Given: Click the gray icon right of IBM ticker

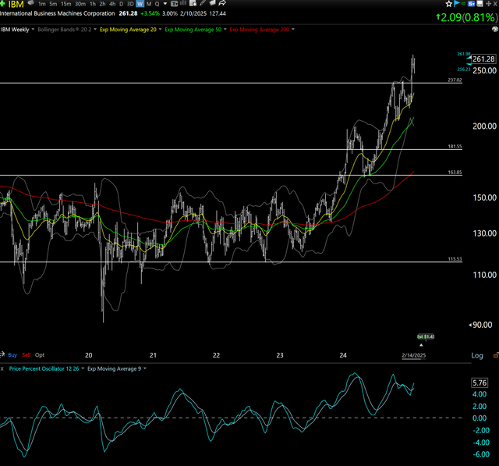Looking at the screenshot, I should tap(31, 3).
